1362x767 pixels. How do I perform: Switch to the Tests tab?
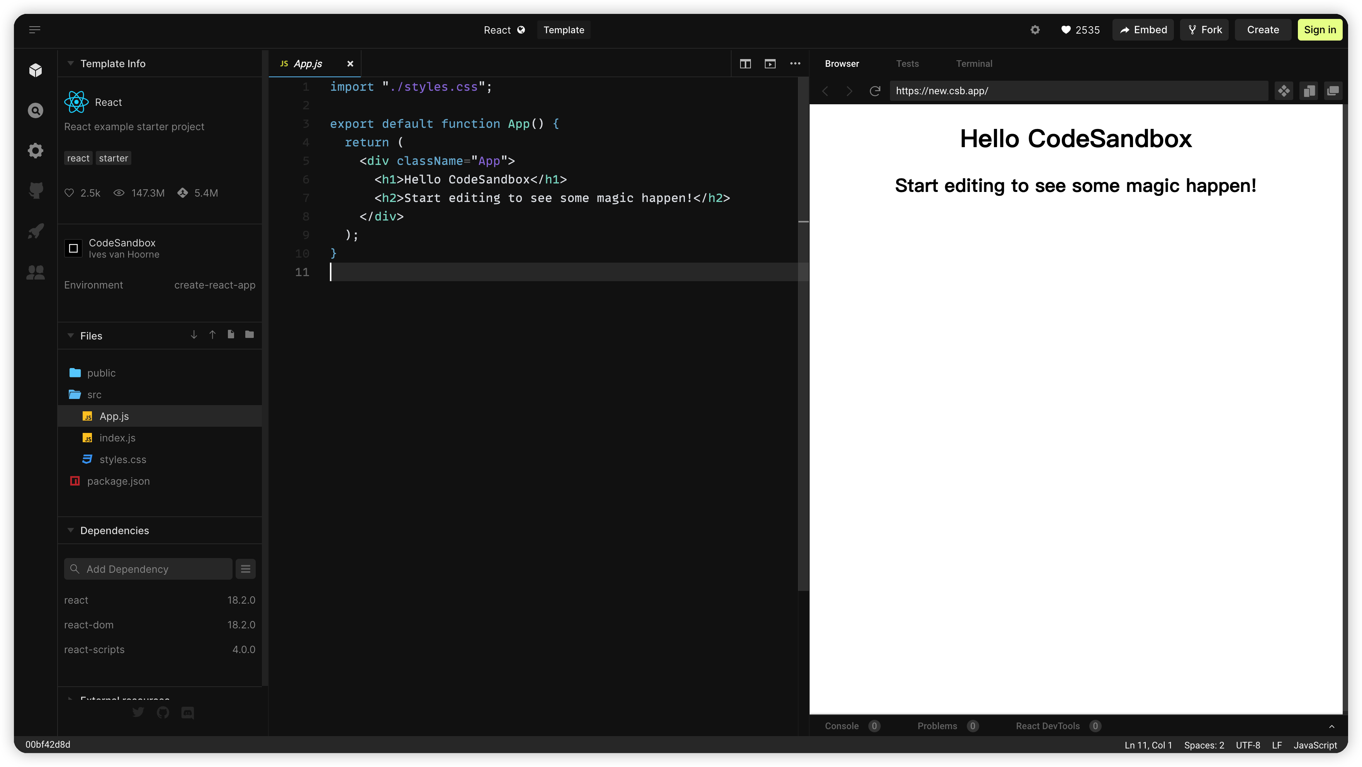click(x=907, y=63)
